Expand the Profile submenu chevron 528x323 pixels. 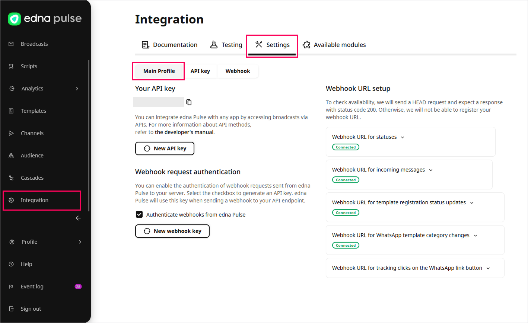[x=80, y=242]
